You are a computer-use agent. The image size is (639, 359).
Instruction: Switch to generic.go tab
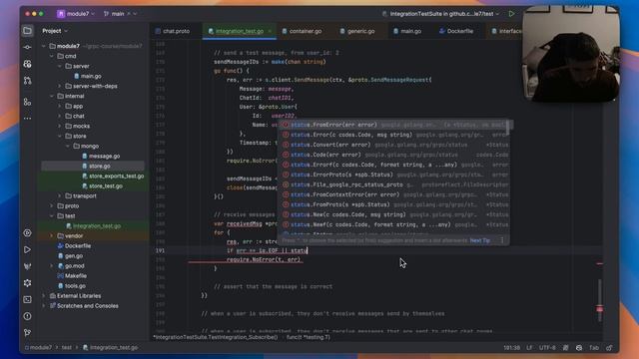click(357, 31)
